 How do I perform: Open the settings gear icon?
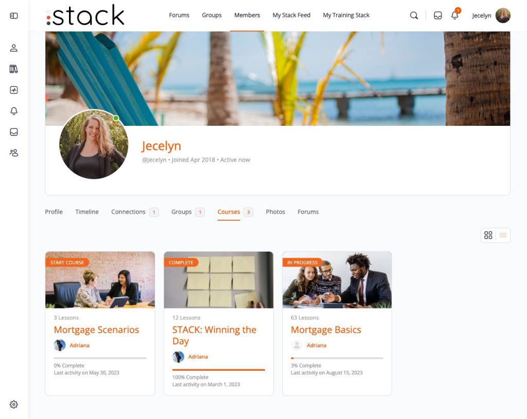click(14, 404)
